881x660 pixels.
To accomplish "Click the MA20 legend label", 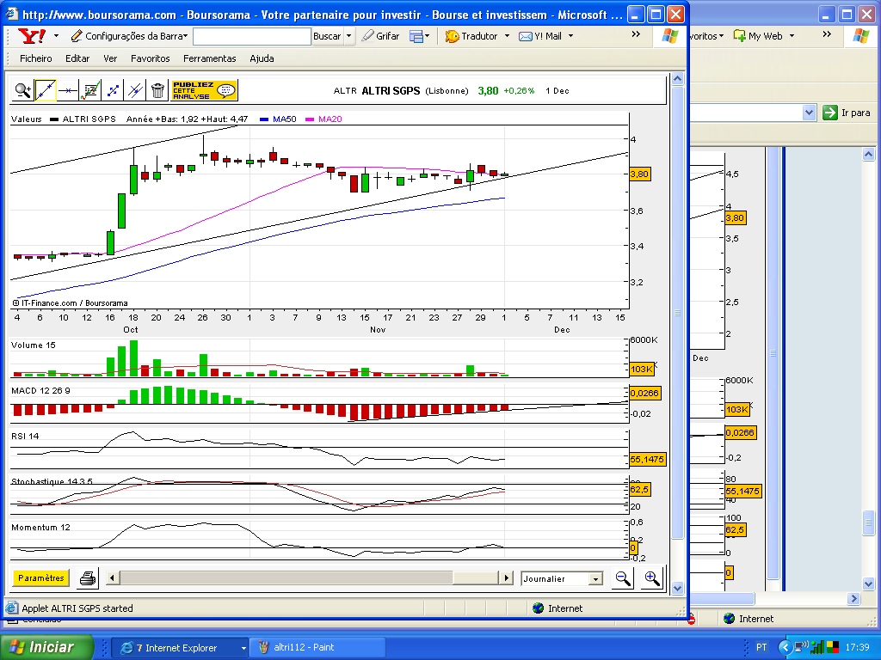I will [x=330, y=119].
